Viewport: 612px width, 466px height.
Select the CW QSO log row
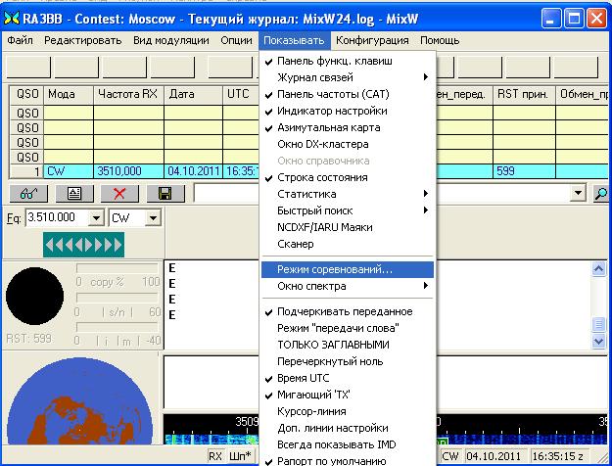coord(127,170)
